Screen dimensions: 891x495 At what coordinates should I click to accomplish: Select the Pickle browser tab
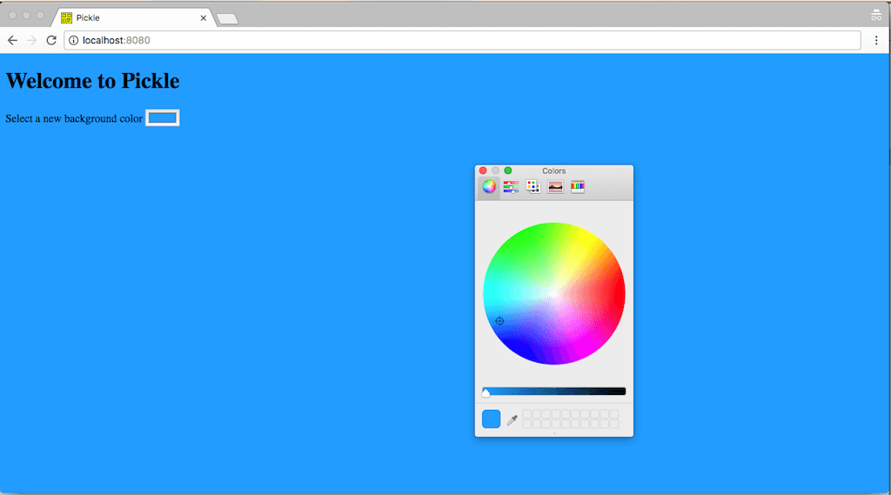pos(134,17)
